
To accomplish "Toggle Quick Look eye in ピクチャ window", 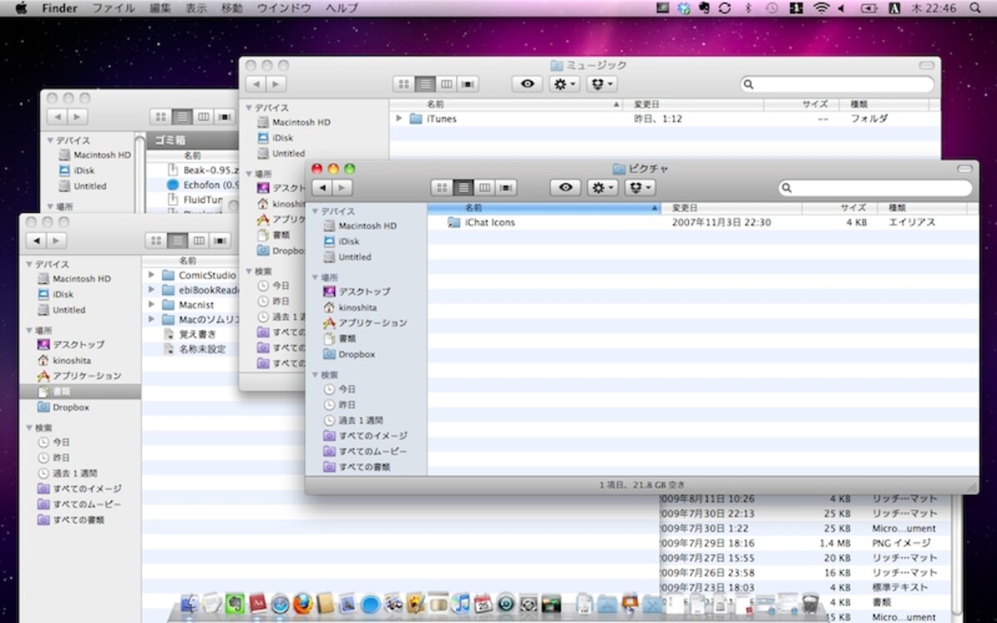I will 566,189.
